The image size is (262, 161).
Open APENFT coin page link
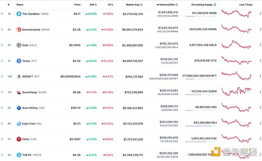tap(31, 77)
